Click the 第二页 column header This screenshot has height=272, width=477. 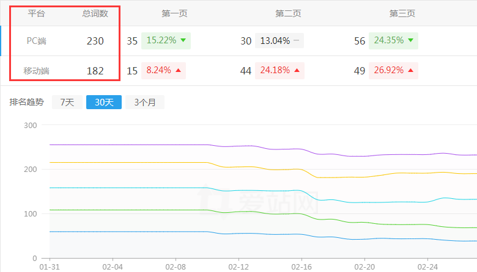click(x=288, y=13)
